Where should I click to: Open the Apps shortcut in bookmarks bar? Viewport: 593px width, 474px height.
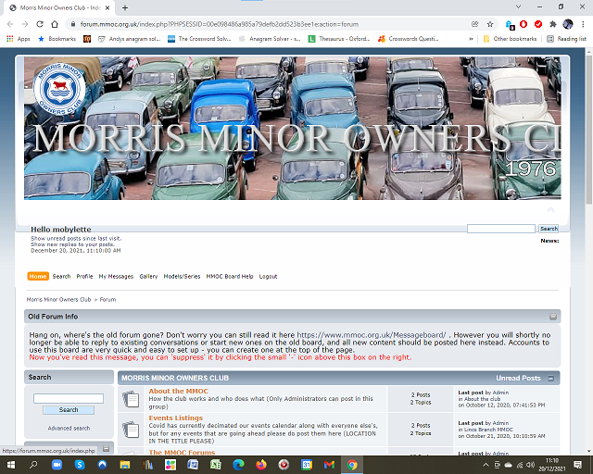pyautogui.click(x=19, y=39)
